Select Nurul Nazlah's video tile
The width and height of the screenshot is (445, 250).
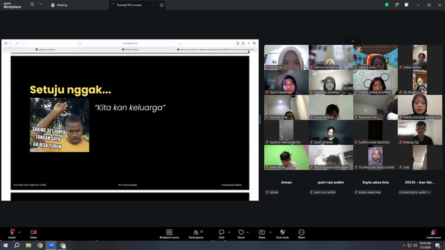286,82
